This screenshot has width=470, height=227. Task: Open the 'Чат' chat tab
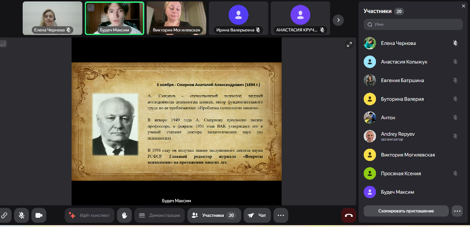tap(257, 215)
